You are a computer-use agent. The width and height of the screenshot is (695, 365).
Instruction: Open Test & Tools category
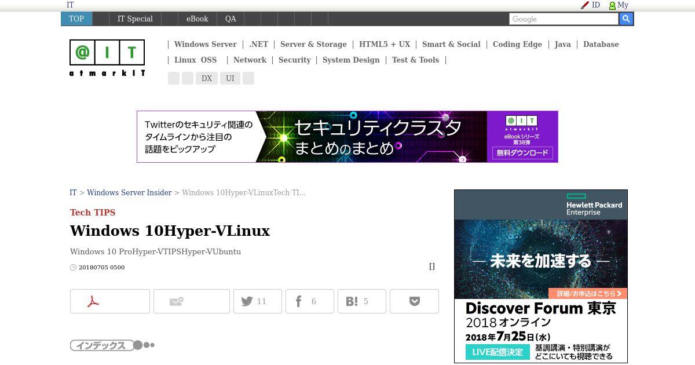(x=415, y=60)
